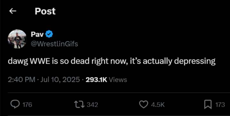
Task: Click the blue verified badge
Action: tap(49, 34)
